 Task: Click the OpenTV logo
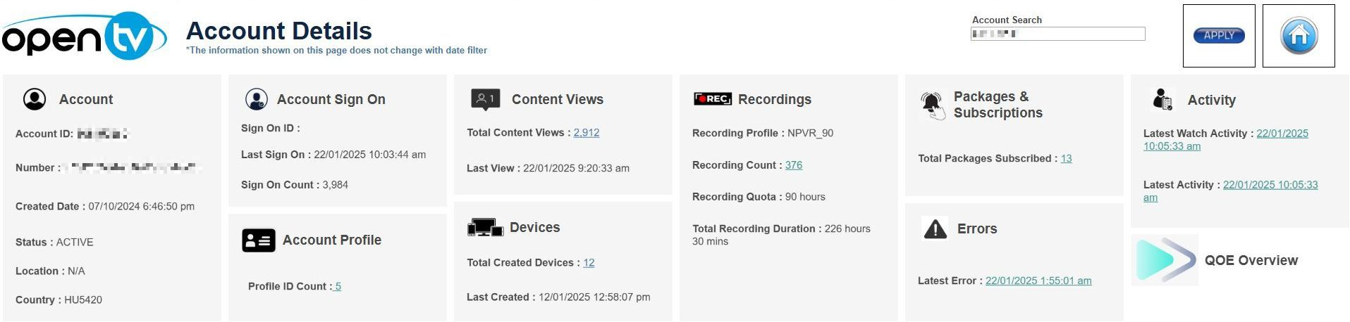(x=83, y=37)
